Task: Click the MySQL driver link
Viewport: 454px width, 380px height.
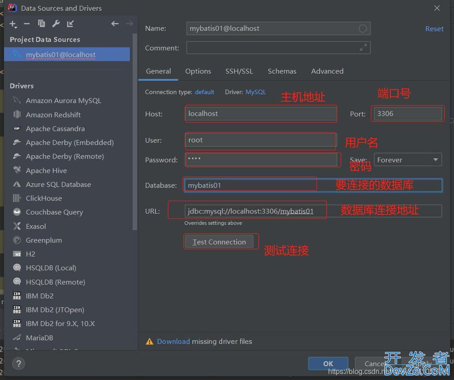Action: coord(256,92)
